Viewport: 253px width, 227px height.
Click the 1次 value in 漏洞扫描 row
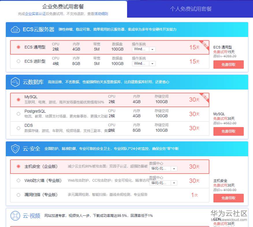click(194, 195)
